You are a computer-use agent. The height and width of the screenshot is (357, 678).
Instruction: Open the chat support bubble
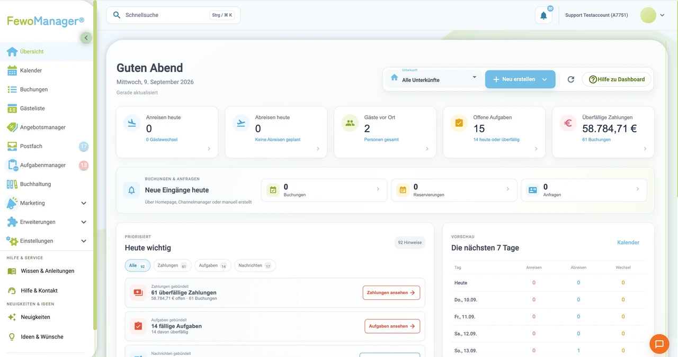point(659,344)
